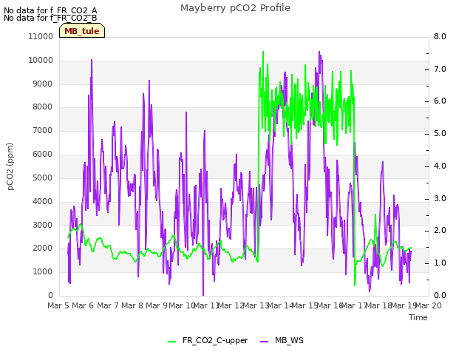The width and height of the screenshot is (473, 355).
Task: Click the chart title Mayberry pCO2 Profile
Action: pyautogui.click(x=235, y=8)
